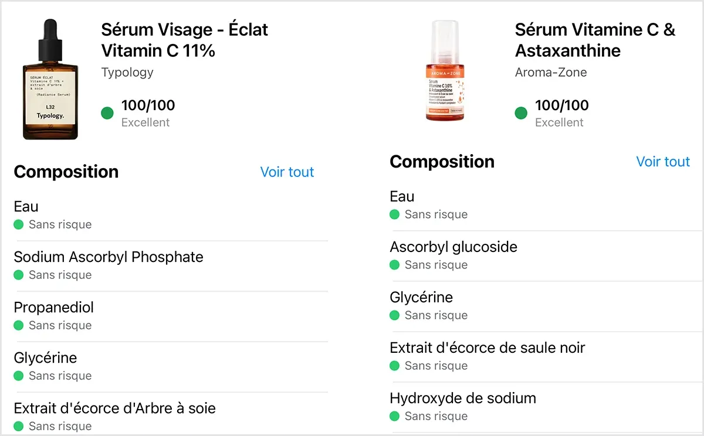
Task: Click the green dot beside Hydroxyde de sodium
Action: (394, 416)
